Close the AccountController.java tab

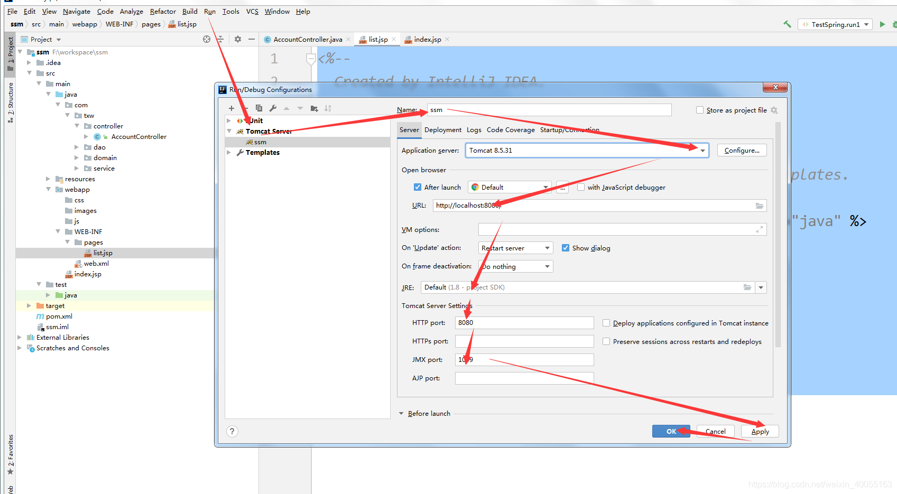click(348, 39)
